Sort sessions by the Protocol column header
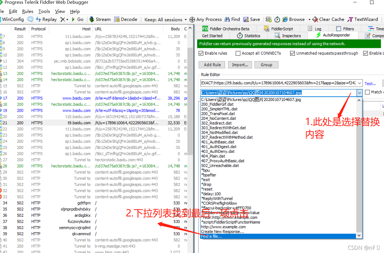The image size is (384, 253). [x=39, y=29]
